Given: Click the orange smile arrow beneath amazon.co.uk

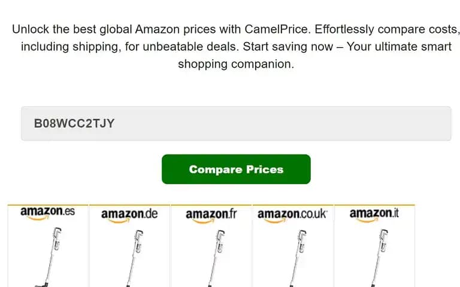Looking at the screenshot, I should coord(275,221).
